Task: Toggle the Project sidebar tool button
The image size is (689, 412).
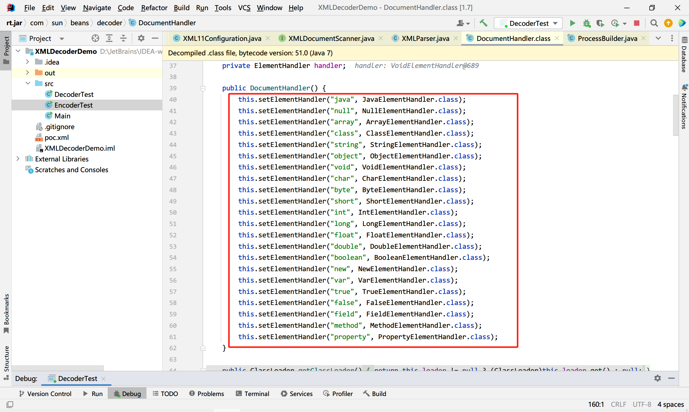Action: pos(6,51)
